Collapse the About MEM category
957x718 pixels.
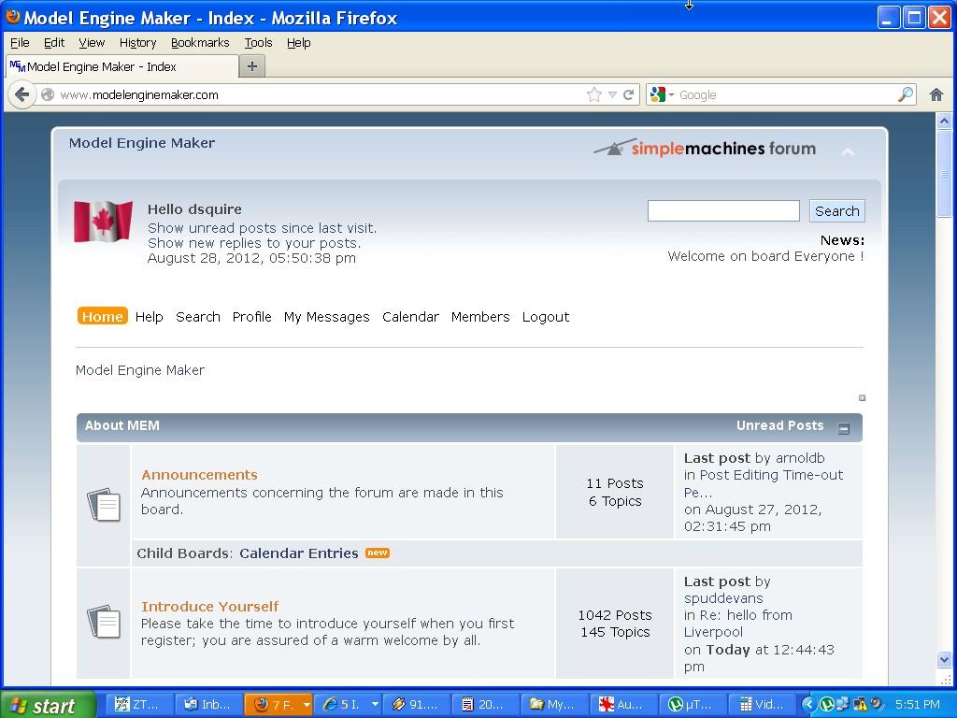(x=844, y=428)
